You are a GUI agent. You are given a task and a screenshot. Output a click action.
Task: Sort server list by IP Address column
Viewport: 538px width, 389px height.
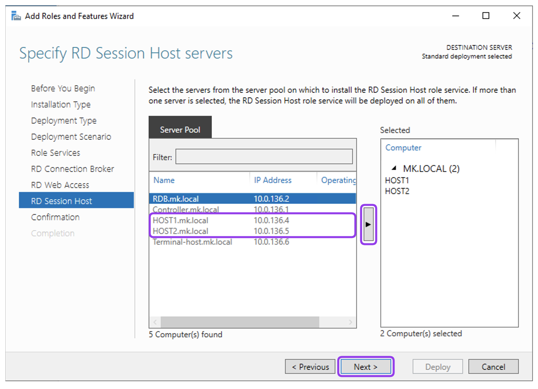(273, 180)
